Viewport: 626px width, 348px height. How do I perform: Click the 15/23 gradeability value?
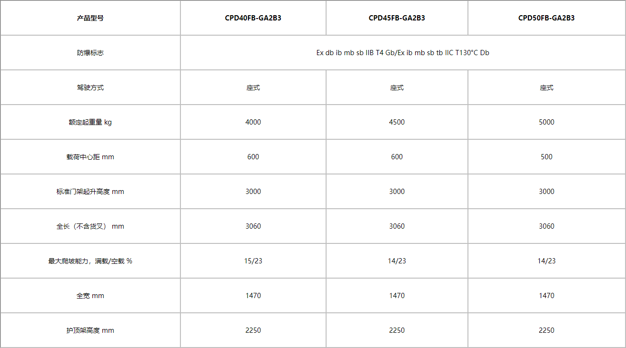[253, 261]
